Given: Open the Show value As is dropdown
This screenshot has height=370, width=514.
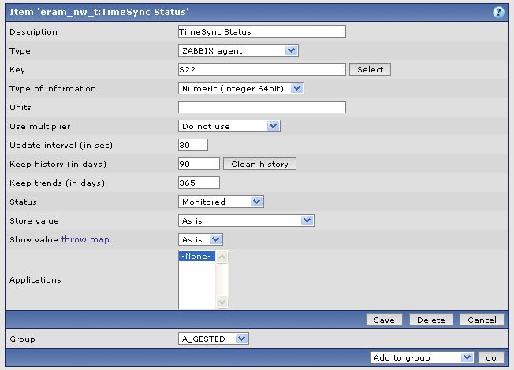Looking at the screenshot, I should (x=200, y=239).
